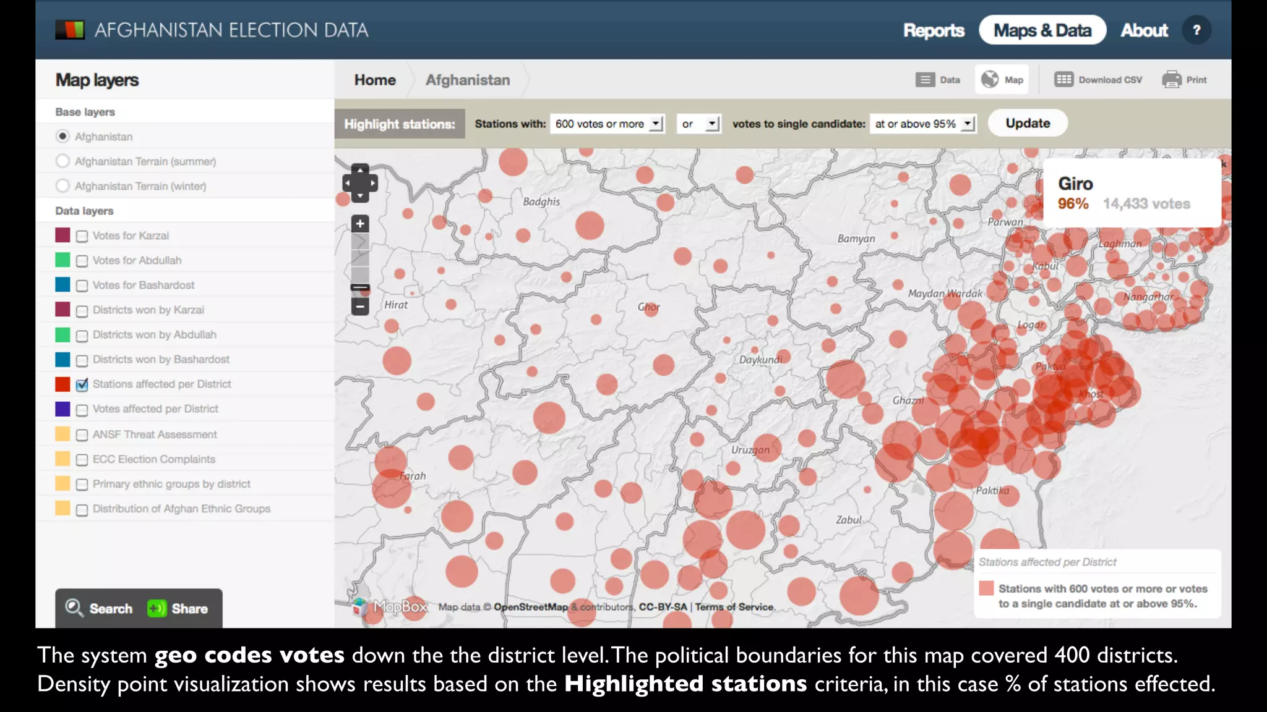Click the Giro district info tooltip
The height and width of the screenshot is (712, 1267).
tap(1132, 193)
